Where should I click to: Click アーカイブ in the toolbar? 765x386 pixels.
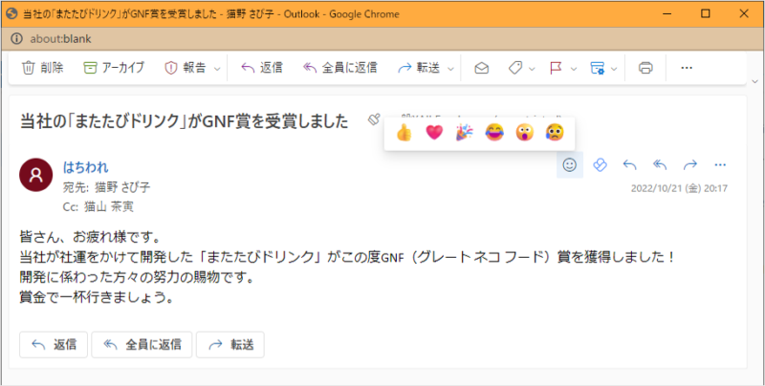113,68
